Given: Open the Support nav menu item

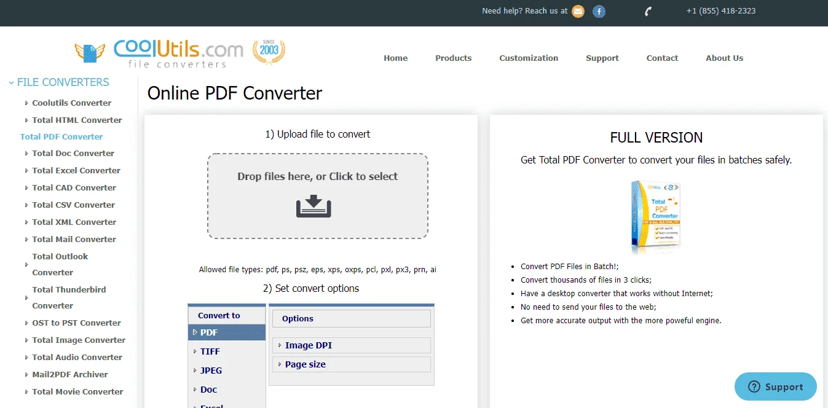Looking at the screenshot, I should click(x=602, y=58).
